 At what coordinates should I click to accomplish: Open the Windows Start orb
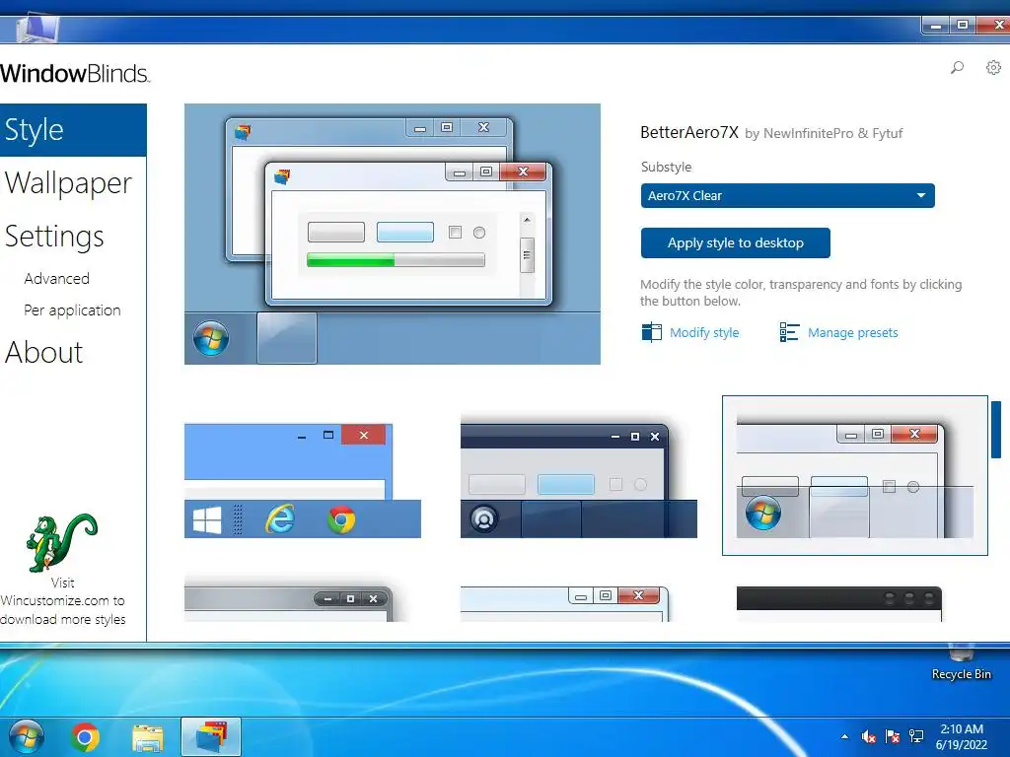click(27, 737)
